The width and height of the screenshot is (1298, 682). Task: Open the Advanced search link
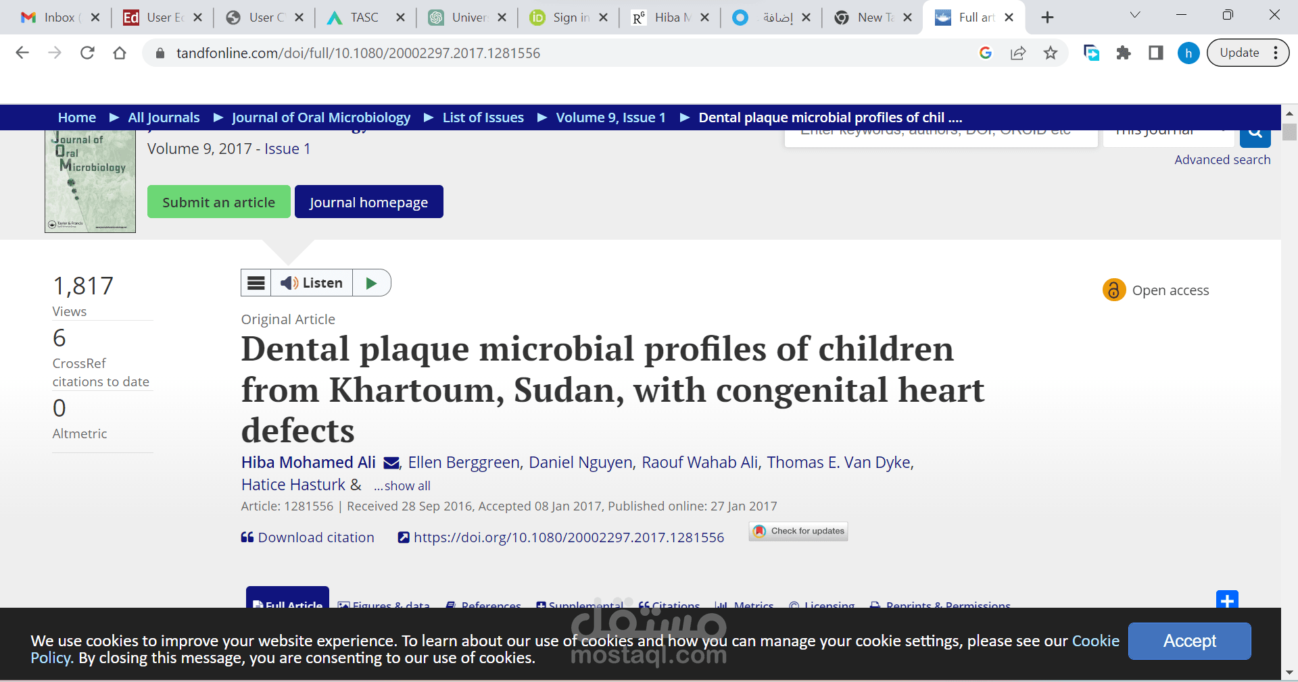pos(1222,159)
